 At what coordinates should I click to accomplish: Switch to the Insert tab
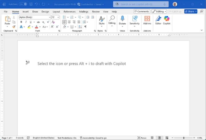[x=25, y=12]
